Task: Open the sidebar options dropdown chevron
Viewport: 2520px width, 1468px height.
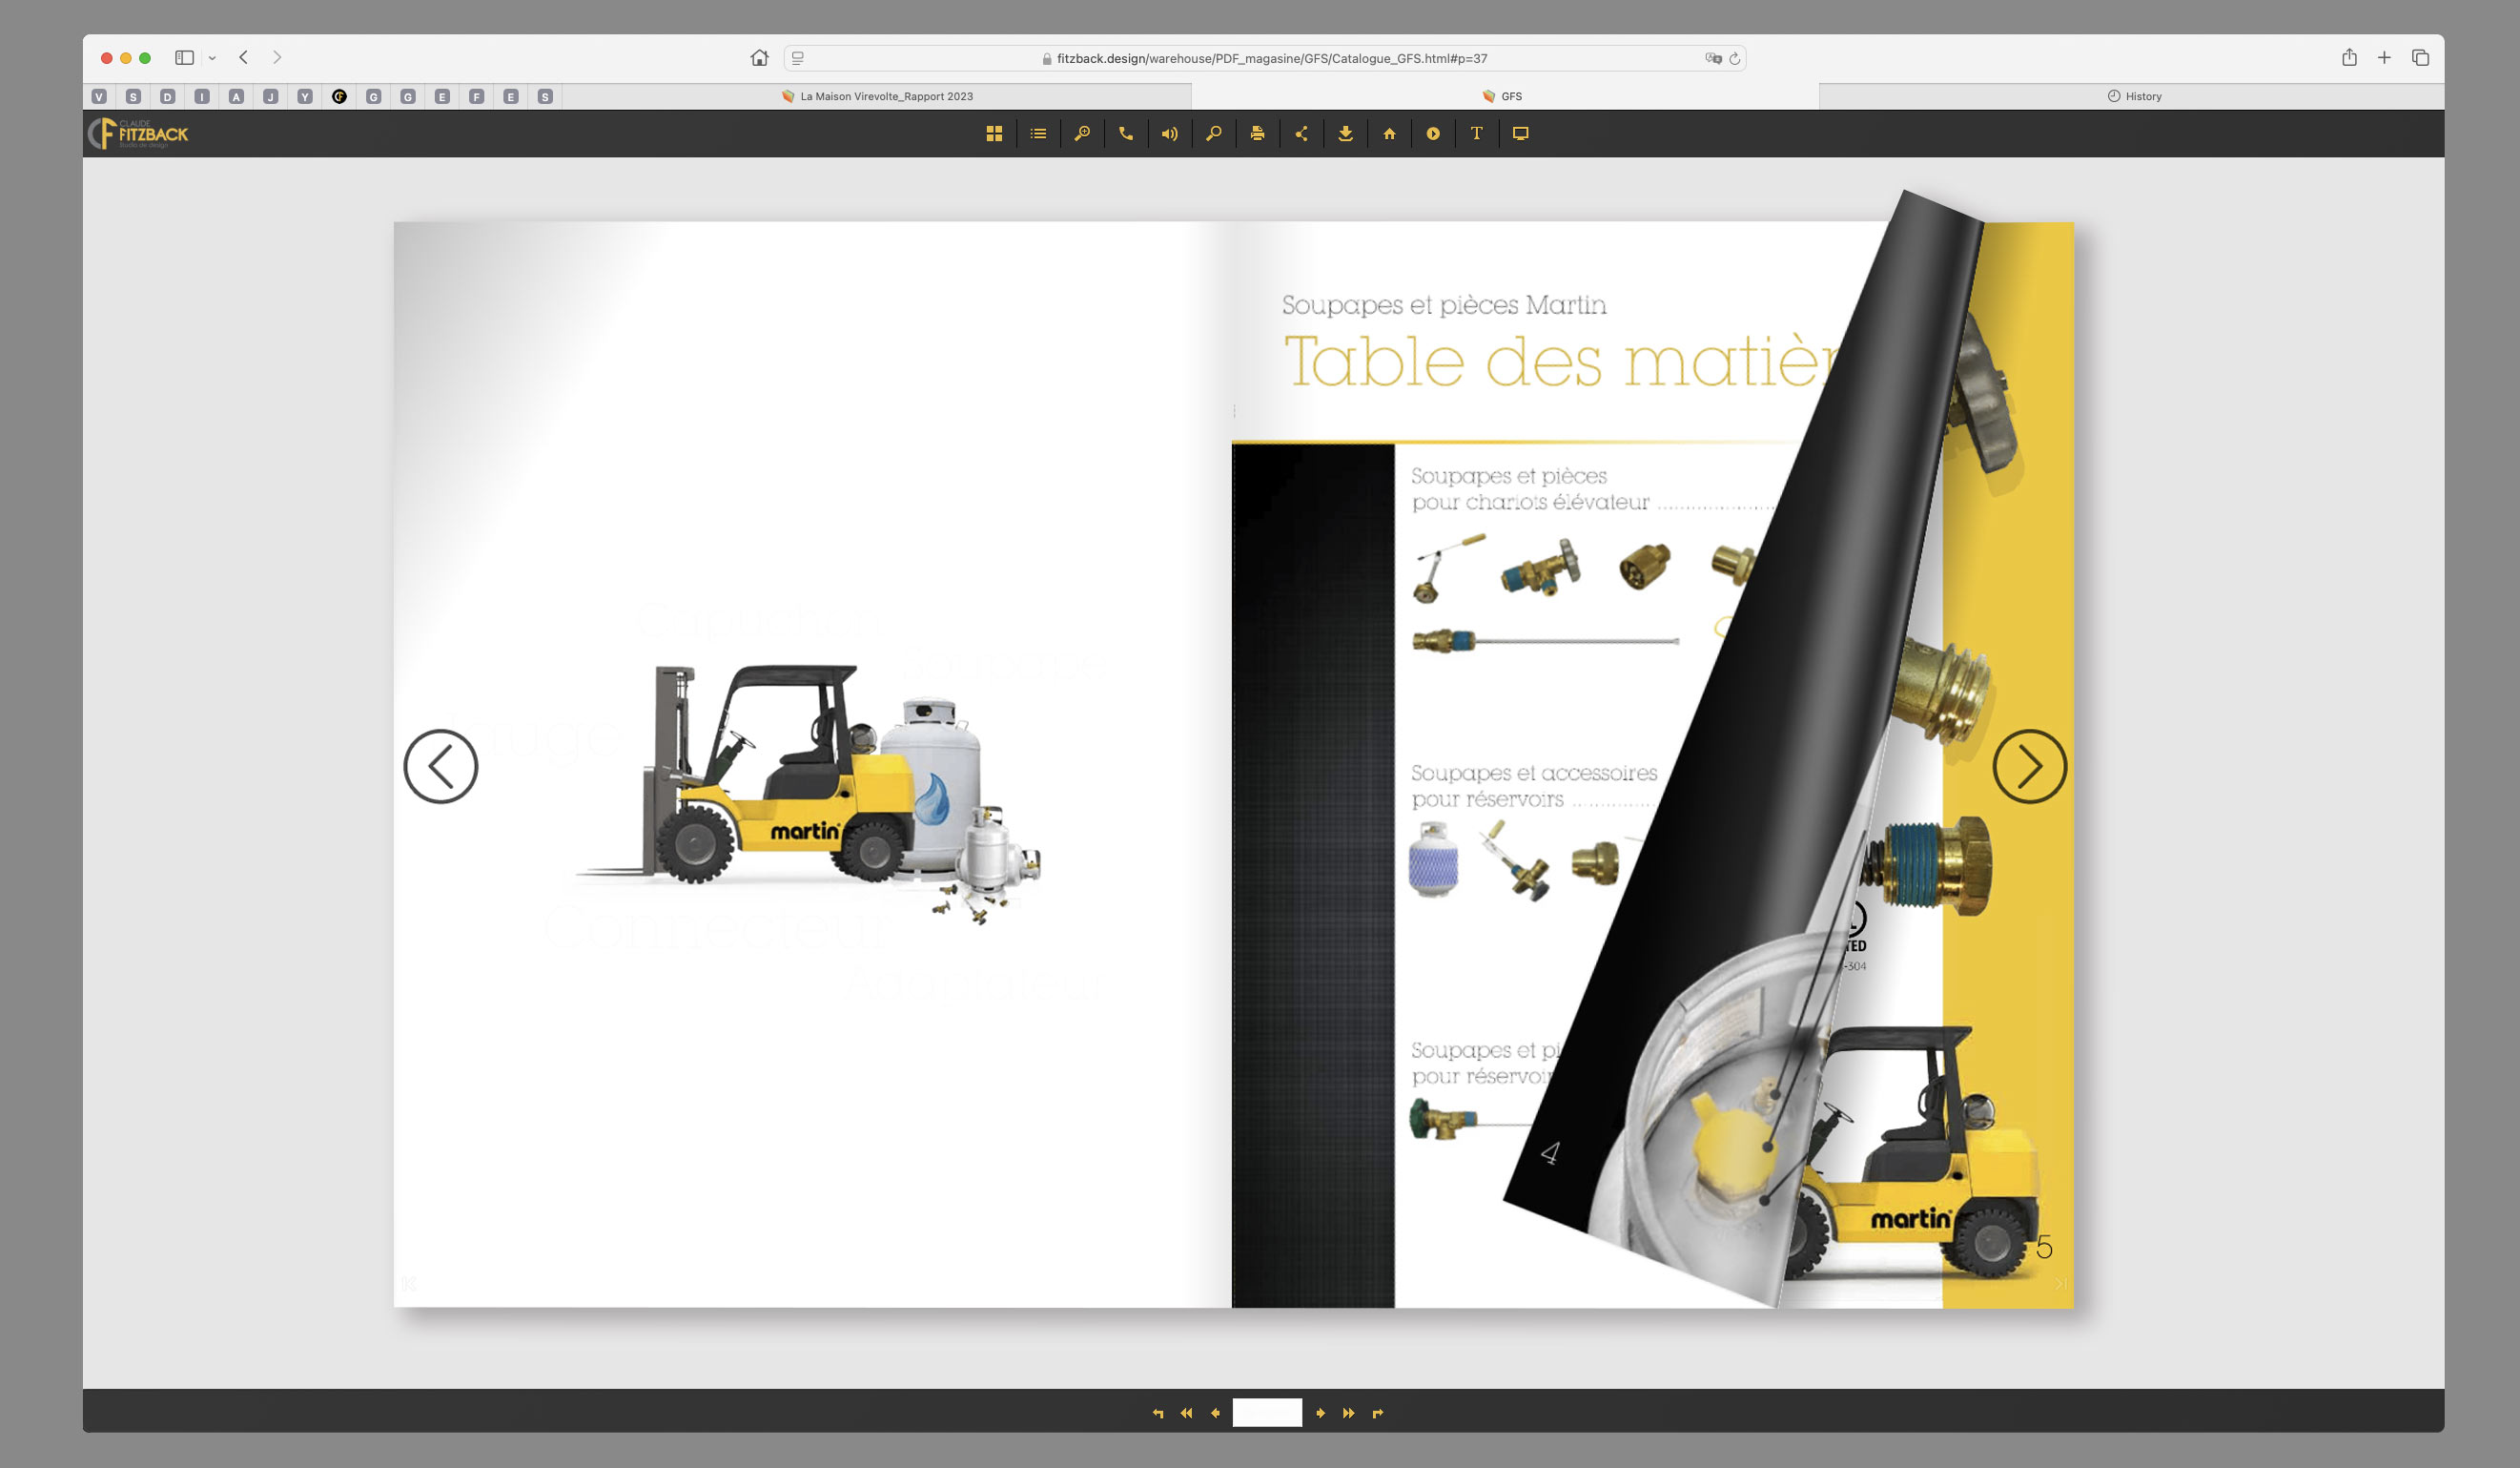Action: (211, 57)
